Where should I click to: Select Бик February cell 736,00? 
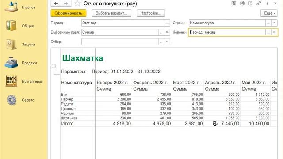point(165,95)
